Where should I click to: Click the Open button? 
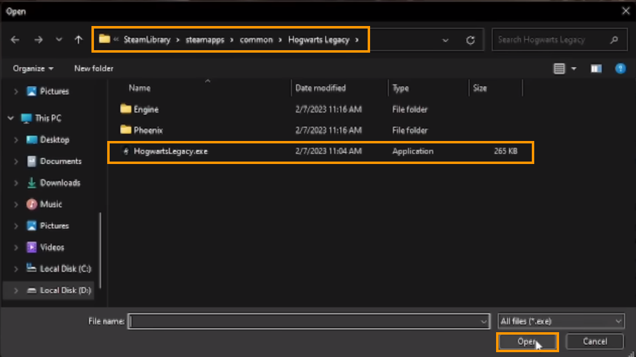528,342
